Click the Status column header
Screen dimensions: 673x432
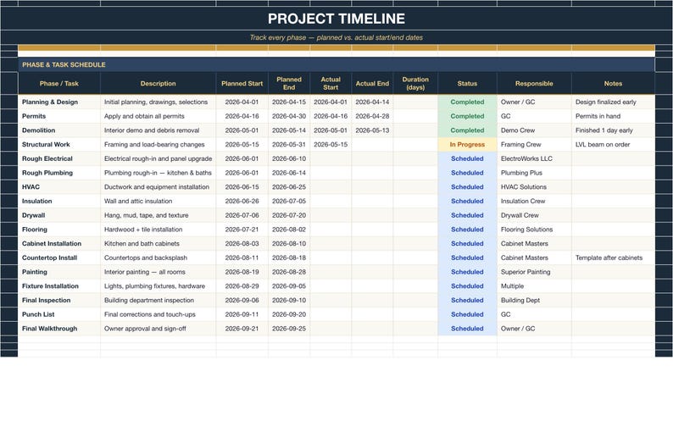point(467,83)
